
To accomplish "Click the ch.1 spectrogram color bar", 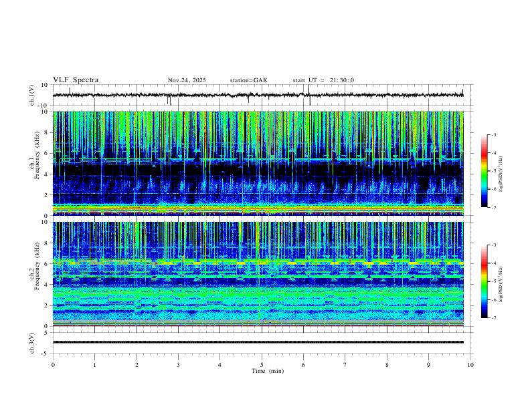I will (484, 171).
